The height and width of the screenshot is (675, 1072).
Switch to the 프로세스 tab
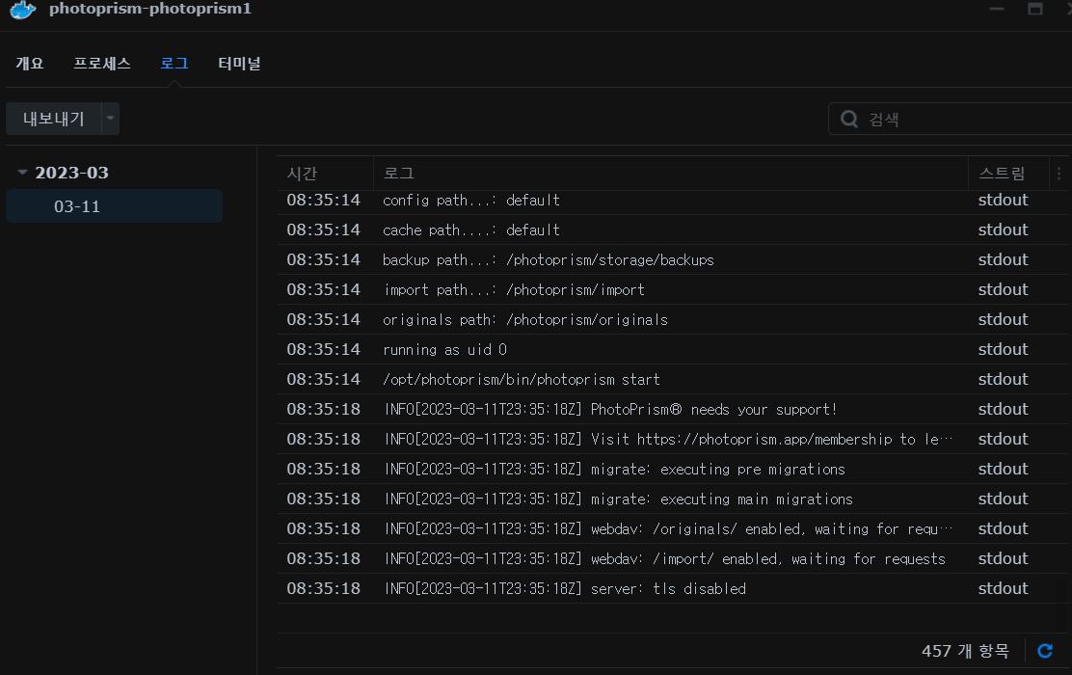pos(102,64)
